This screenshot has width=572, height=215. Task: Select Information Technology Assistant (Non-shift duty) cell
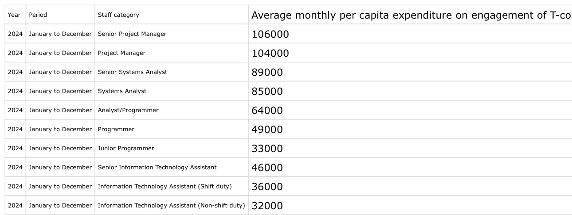point(172,205)
